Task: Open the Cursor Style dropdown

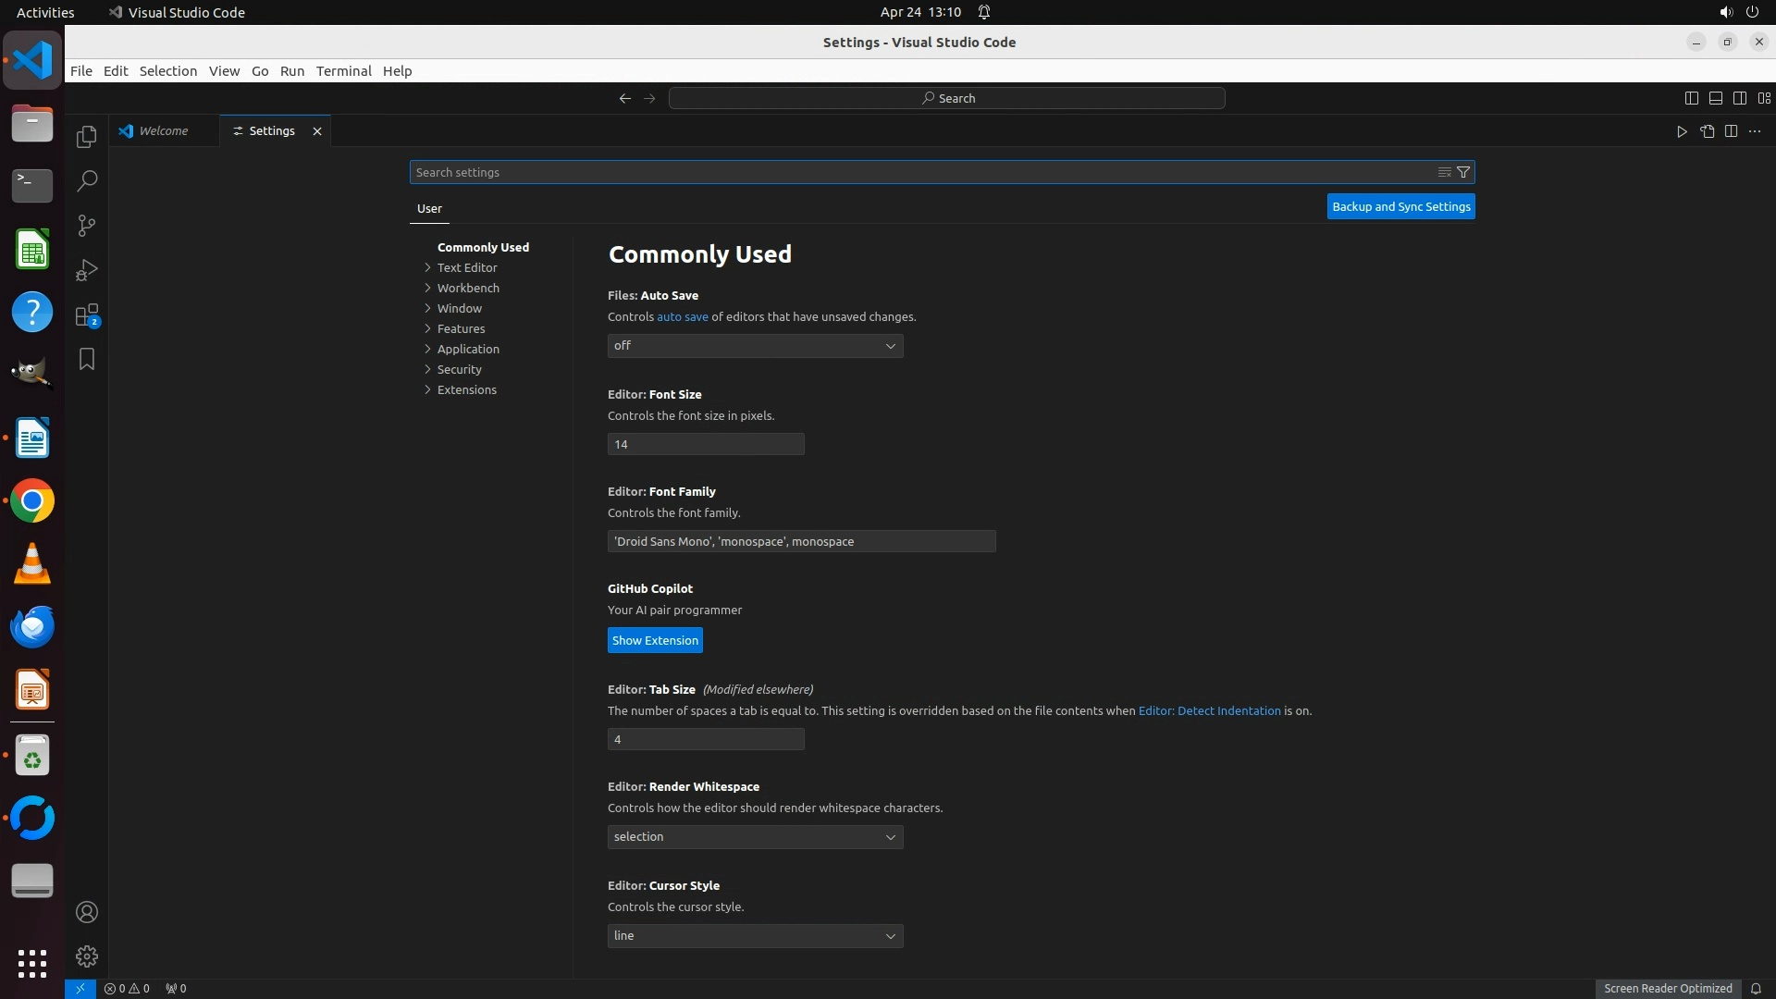Action: pos(755,936)
